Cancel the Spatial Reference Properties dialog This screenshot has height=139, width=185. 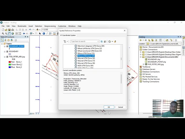coord(121,107)
